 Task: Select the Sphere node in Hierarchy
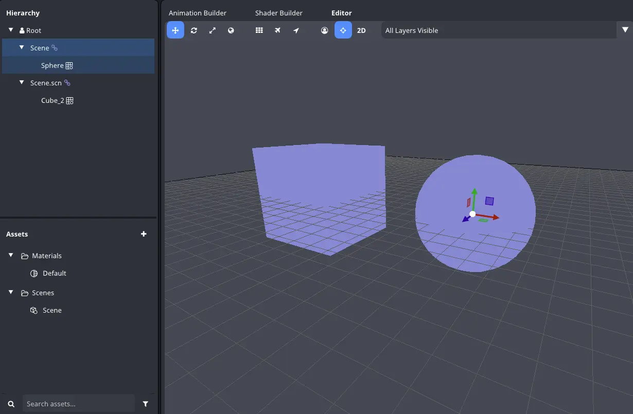point(52,65)
